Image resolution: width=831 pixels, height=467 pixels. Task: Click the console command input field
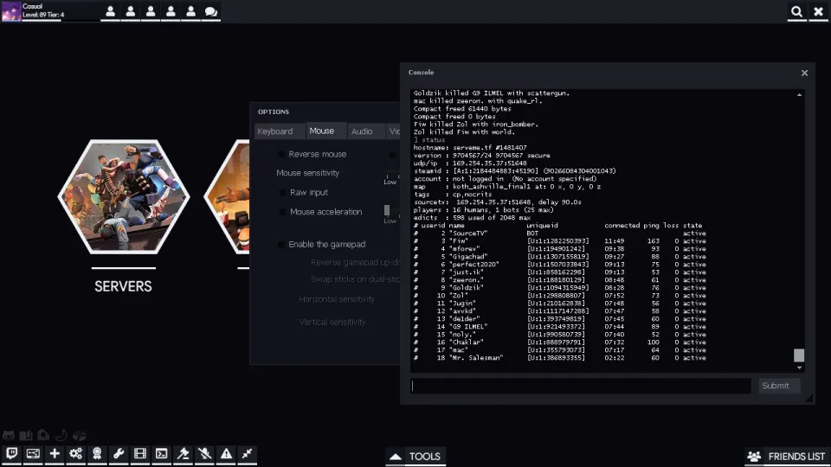point(580,386)
